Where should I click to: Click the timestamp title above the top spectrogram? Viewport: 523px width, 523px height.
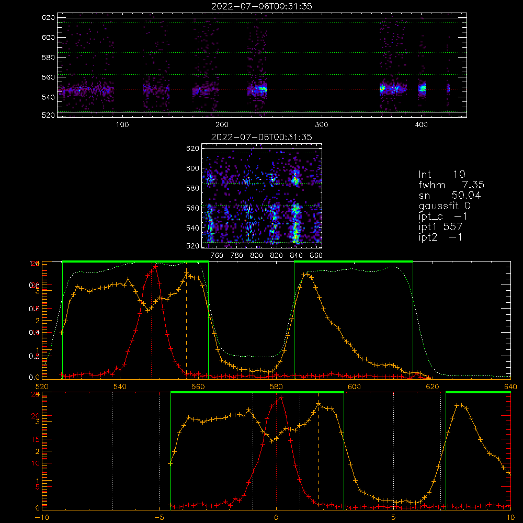[x=261, y=6]
